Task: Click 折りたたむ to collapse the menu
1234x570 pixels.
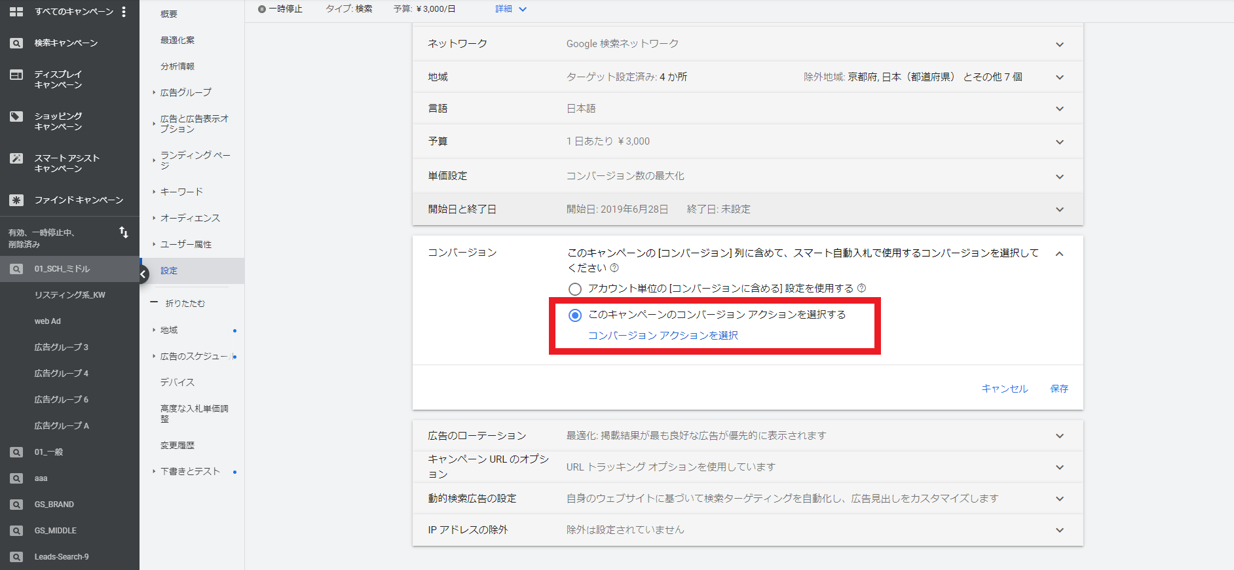Action: tap(185, 303)
